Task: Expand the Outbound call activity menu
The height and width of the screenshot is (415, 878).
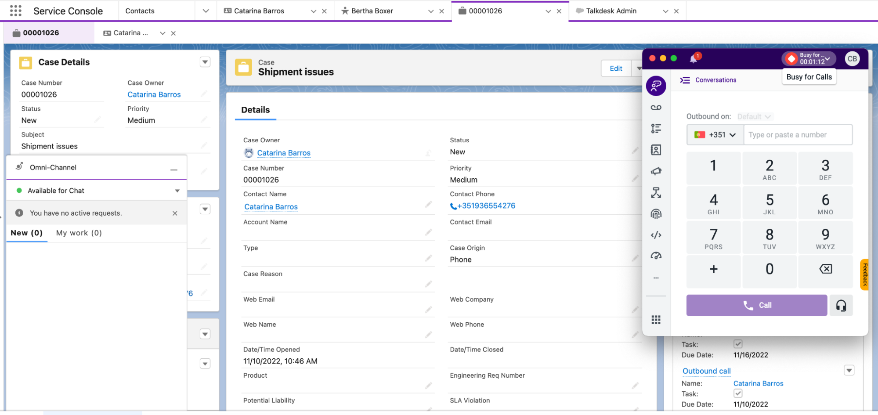Action: [x=849, y=371]
